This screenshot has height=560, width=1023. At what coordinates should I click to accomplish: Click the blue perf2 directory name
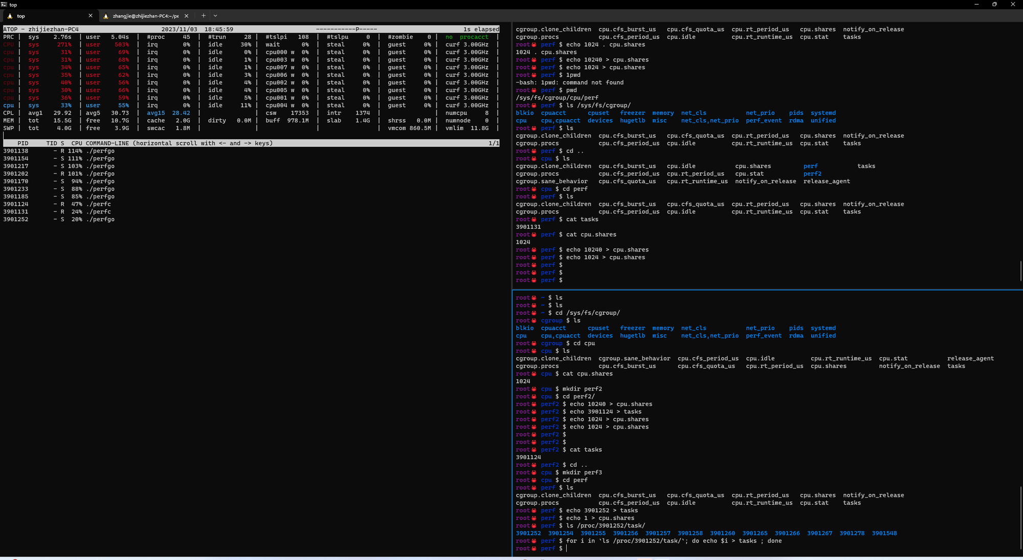(x=812, y=174)
